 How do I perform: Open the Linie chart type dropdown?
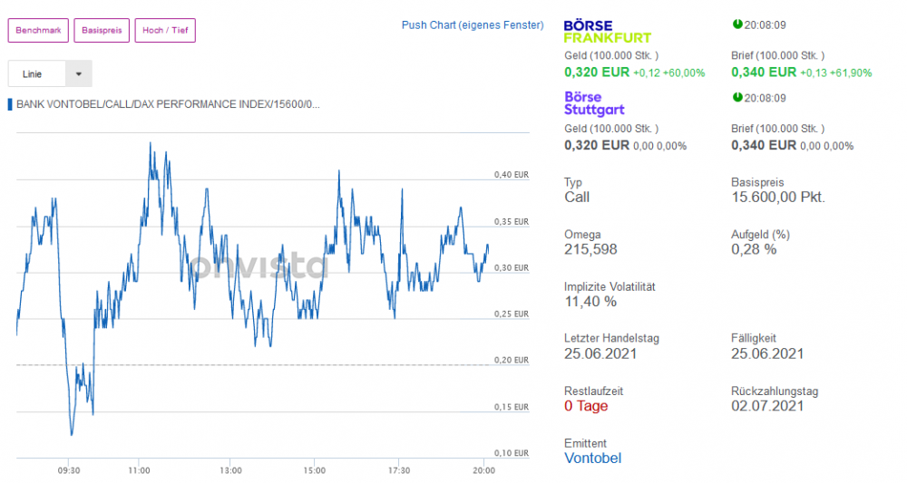coord(50,73)
